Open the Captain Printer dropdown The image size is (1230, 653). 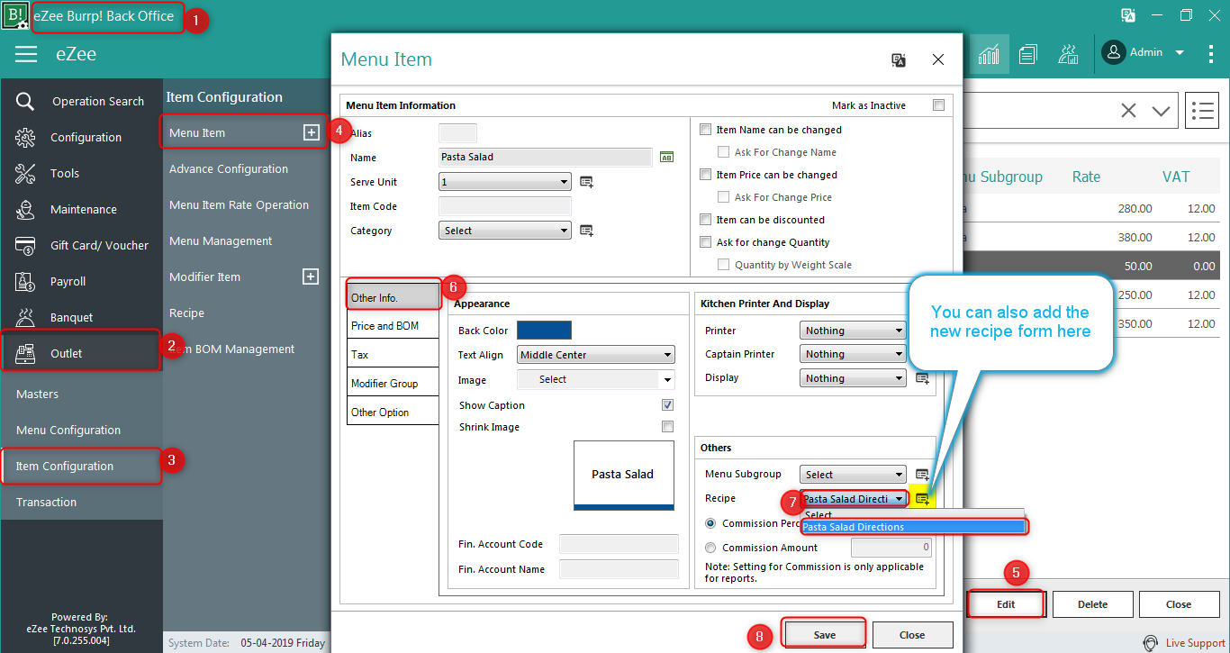853,354
